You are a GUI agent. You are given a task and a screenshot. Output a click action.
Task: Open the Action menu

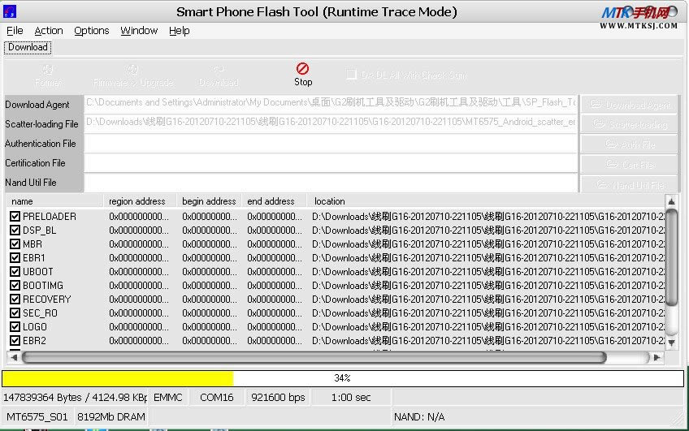pos(49,30)
